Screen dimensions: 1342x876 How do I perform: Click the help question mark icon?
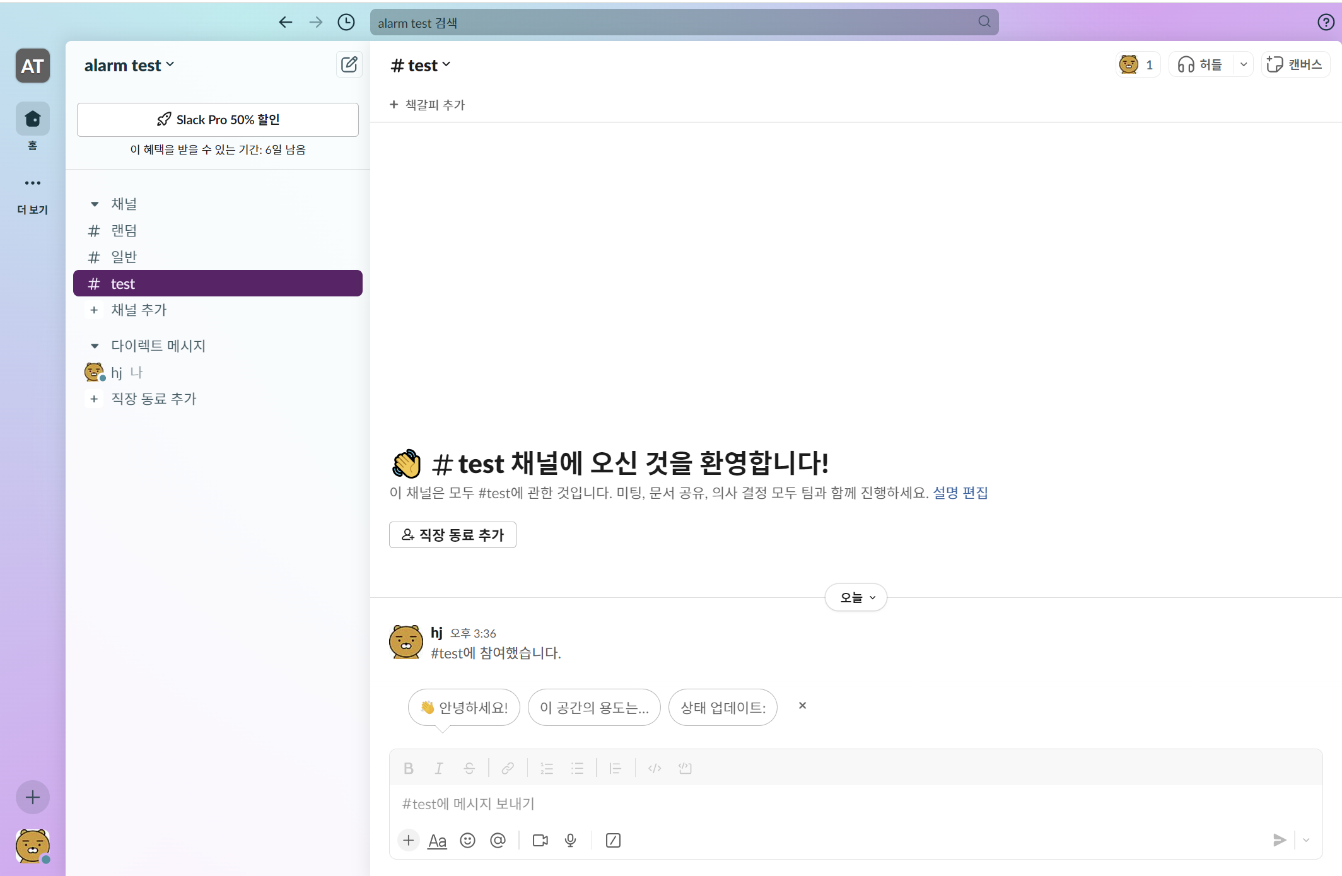(x=1326, y=23)
